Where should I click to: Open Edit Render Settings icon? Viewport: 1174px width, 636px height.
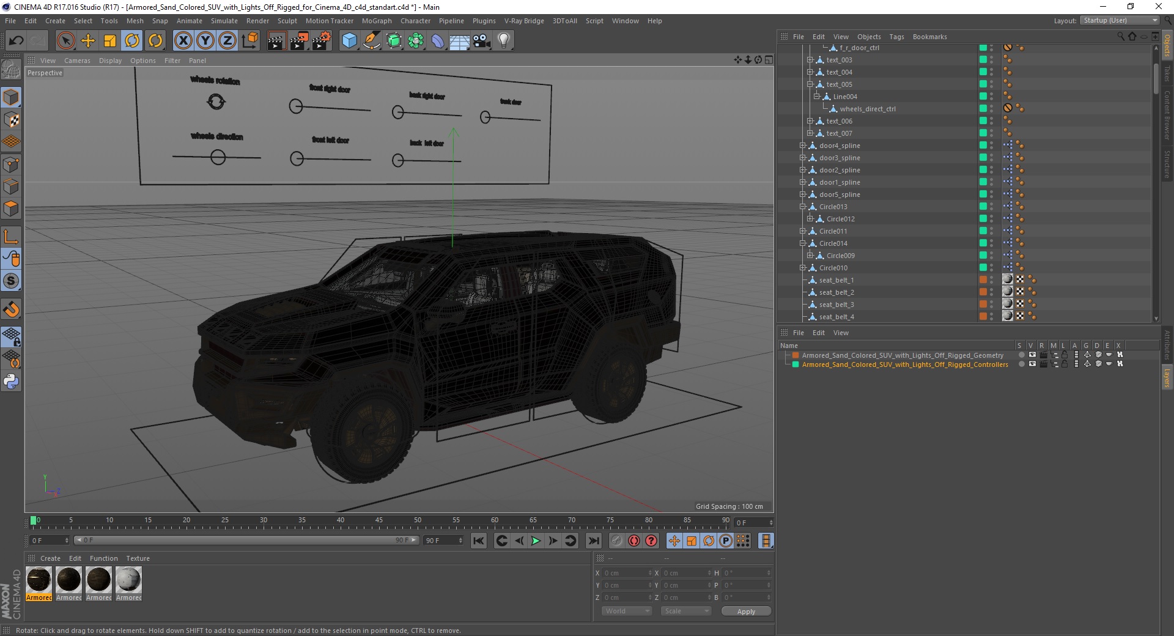click(x=322, y=41)
